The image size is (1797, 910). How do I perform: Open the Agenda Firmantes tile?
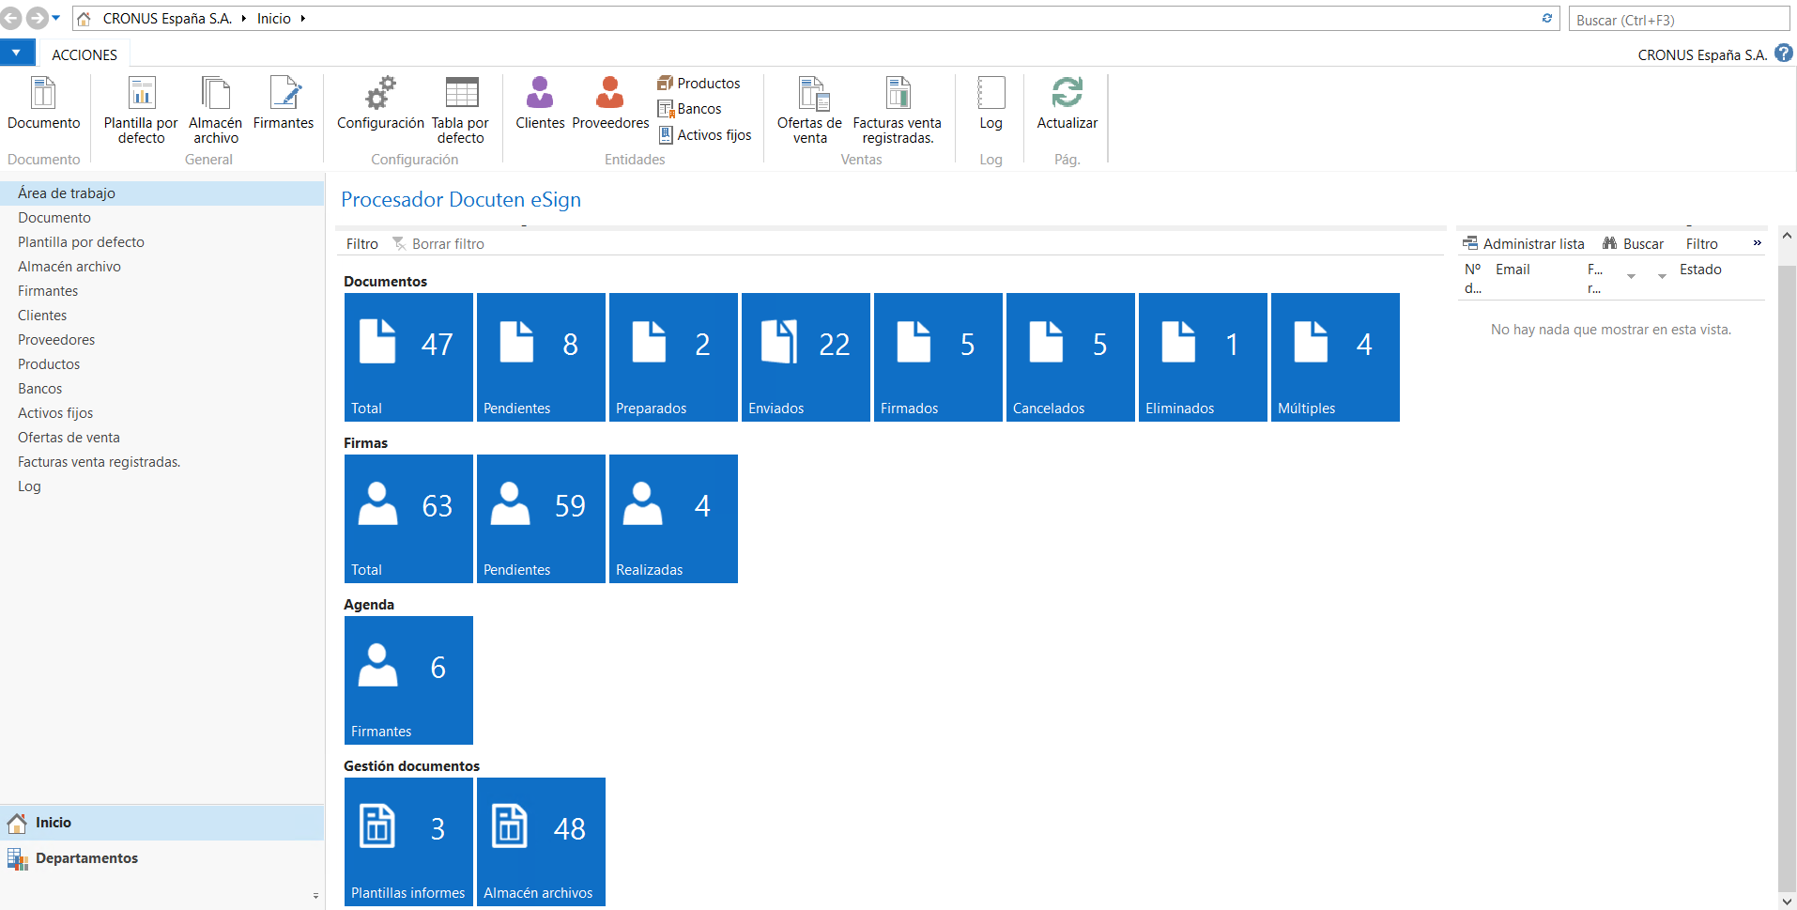(408, 680)
